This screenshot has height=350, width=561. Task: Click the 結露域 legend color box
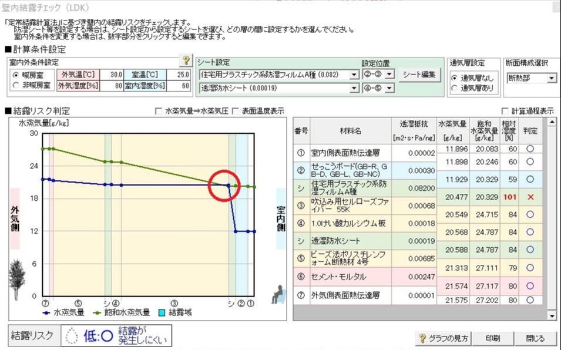162,313
